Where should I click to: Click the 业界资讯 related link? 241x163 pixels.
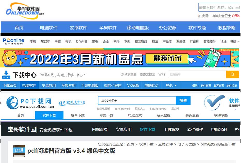[x=219, y=85]
